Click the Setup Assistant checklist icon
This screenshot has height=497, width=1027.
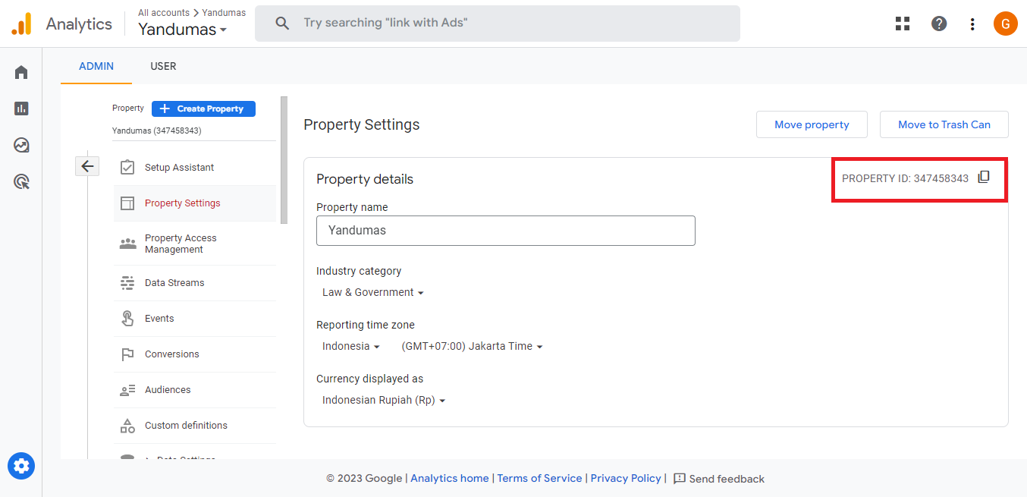127,167
